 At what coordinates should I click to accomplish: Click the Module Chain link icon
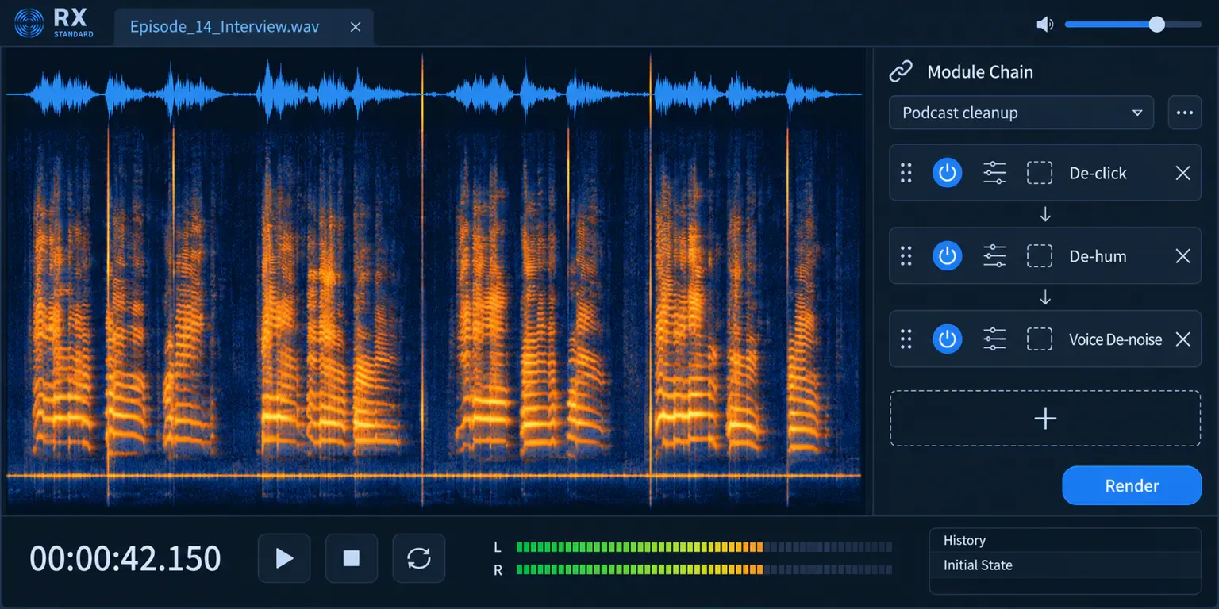click(901, 71)
